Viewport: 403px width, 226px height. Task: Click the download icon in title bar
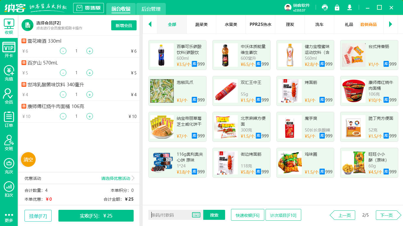(350, 8)
